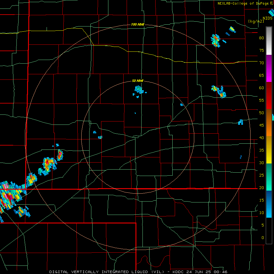The image size is (274, 274).
Task: Click the 75 value on the color scale
Action: click(x=262, y=50)
